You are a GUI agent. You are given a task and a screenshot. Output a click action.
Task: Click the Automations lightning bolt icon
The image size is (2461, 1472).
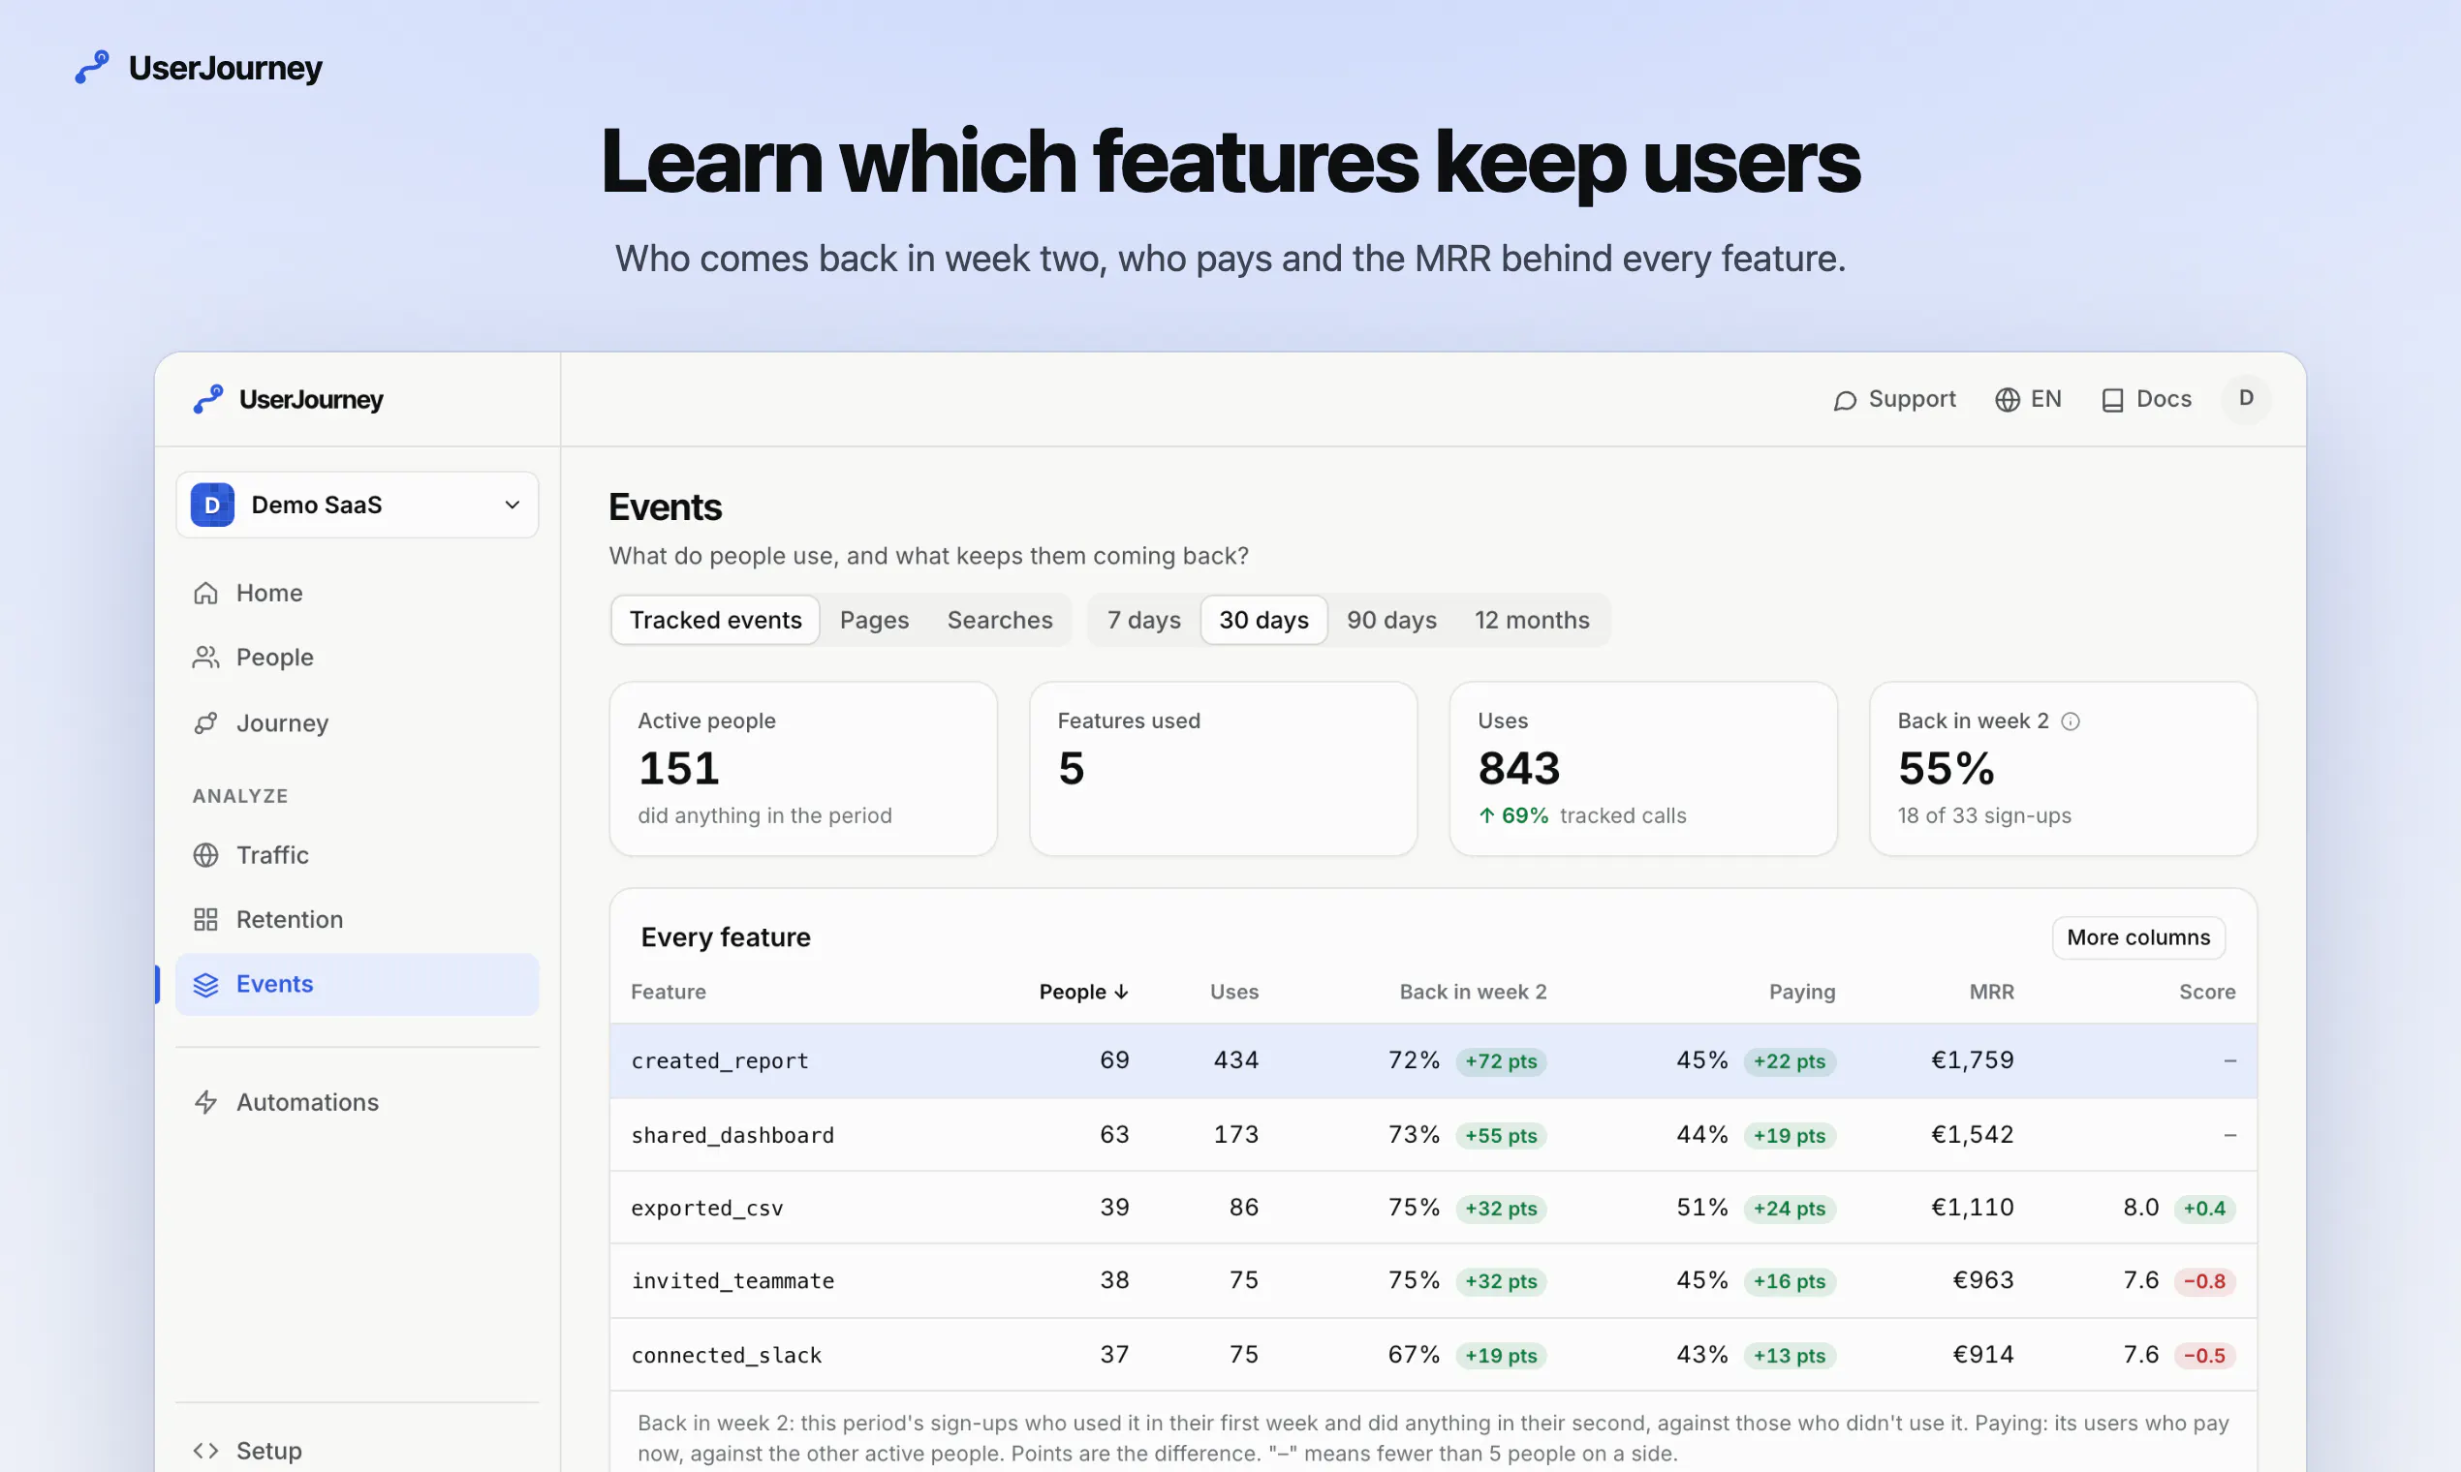205,1102
